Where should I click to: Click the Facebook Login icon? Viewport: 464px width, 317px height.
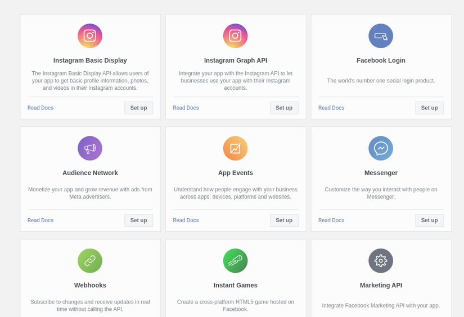[x=381, y=36]
